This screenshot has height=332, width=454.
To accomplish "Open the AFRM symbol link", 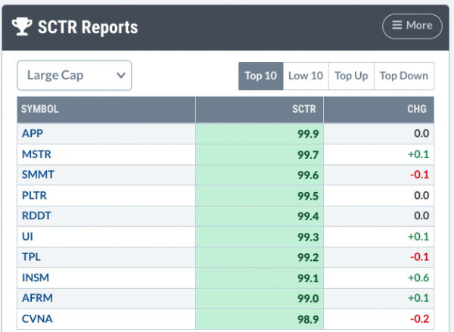I will coord(37,298).
